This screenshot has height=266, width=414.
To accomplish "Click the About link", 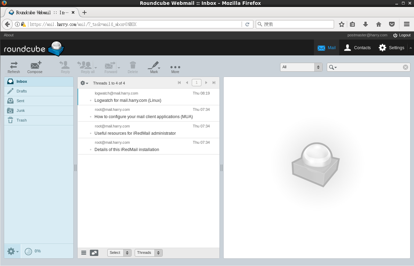I will pos(8,35).
